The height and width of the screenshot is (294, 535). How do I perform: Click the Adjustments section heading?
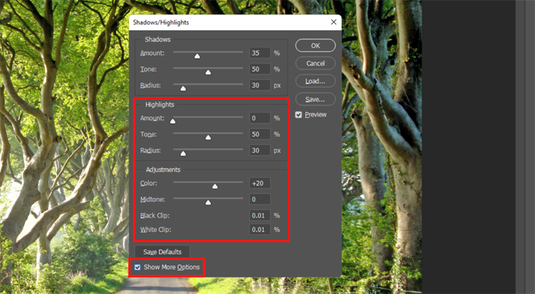(x=163, y=170)
